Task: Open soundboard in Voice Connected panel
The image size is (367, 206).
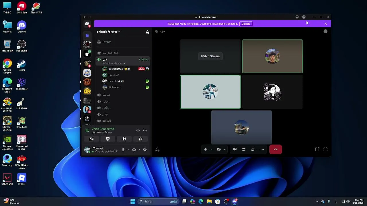Action: point(140,139)
